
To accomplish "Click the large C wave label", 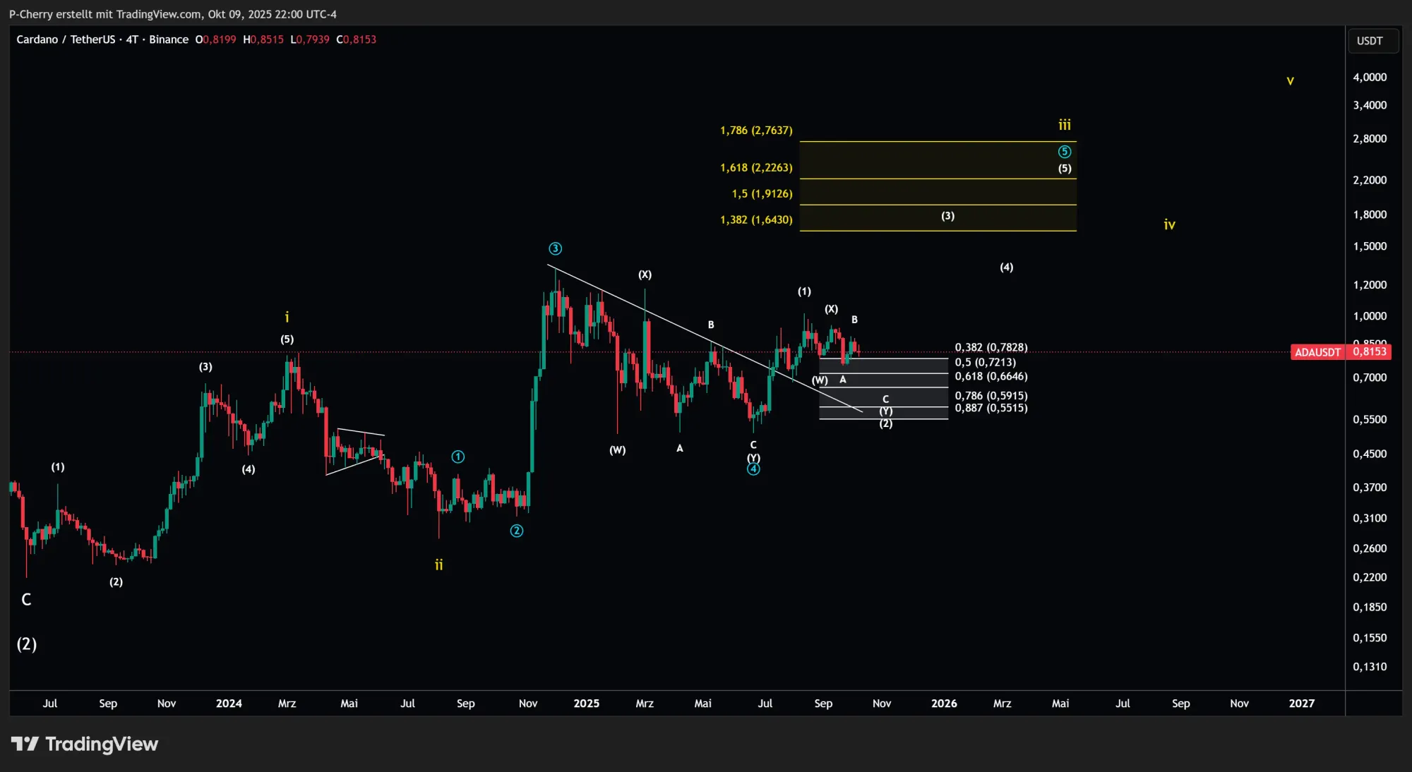I will click(x=26, y=600).
